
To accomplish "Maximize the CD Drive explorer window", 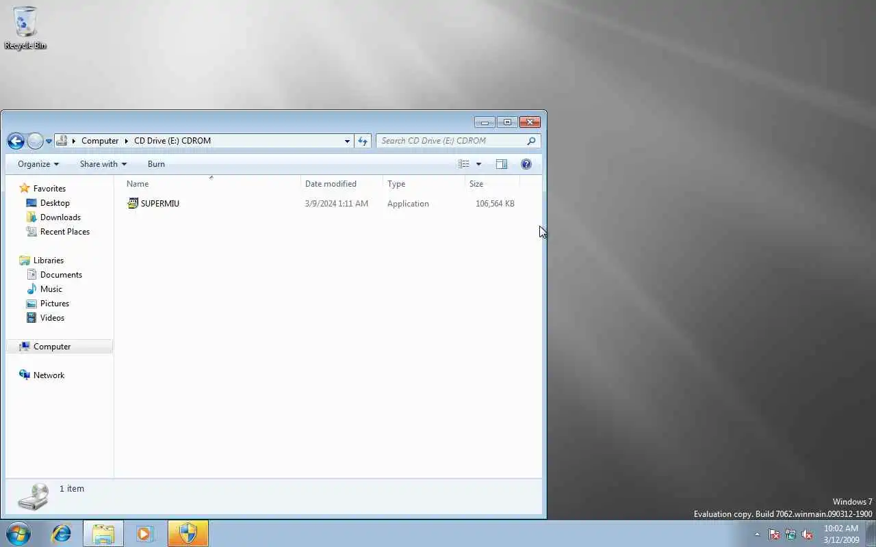I will [x=507, y=122].
